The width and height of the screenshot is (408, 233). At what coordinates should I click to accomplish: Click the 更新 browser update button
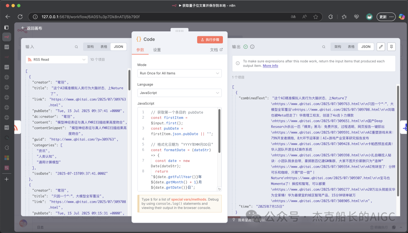[386, 17]
